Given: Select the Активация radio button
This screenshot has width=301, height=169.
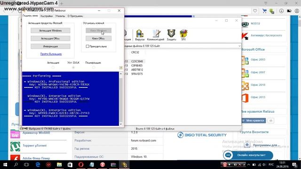Looking at the screenshot, I should 53,68.
